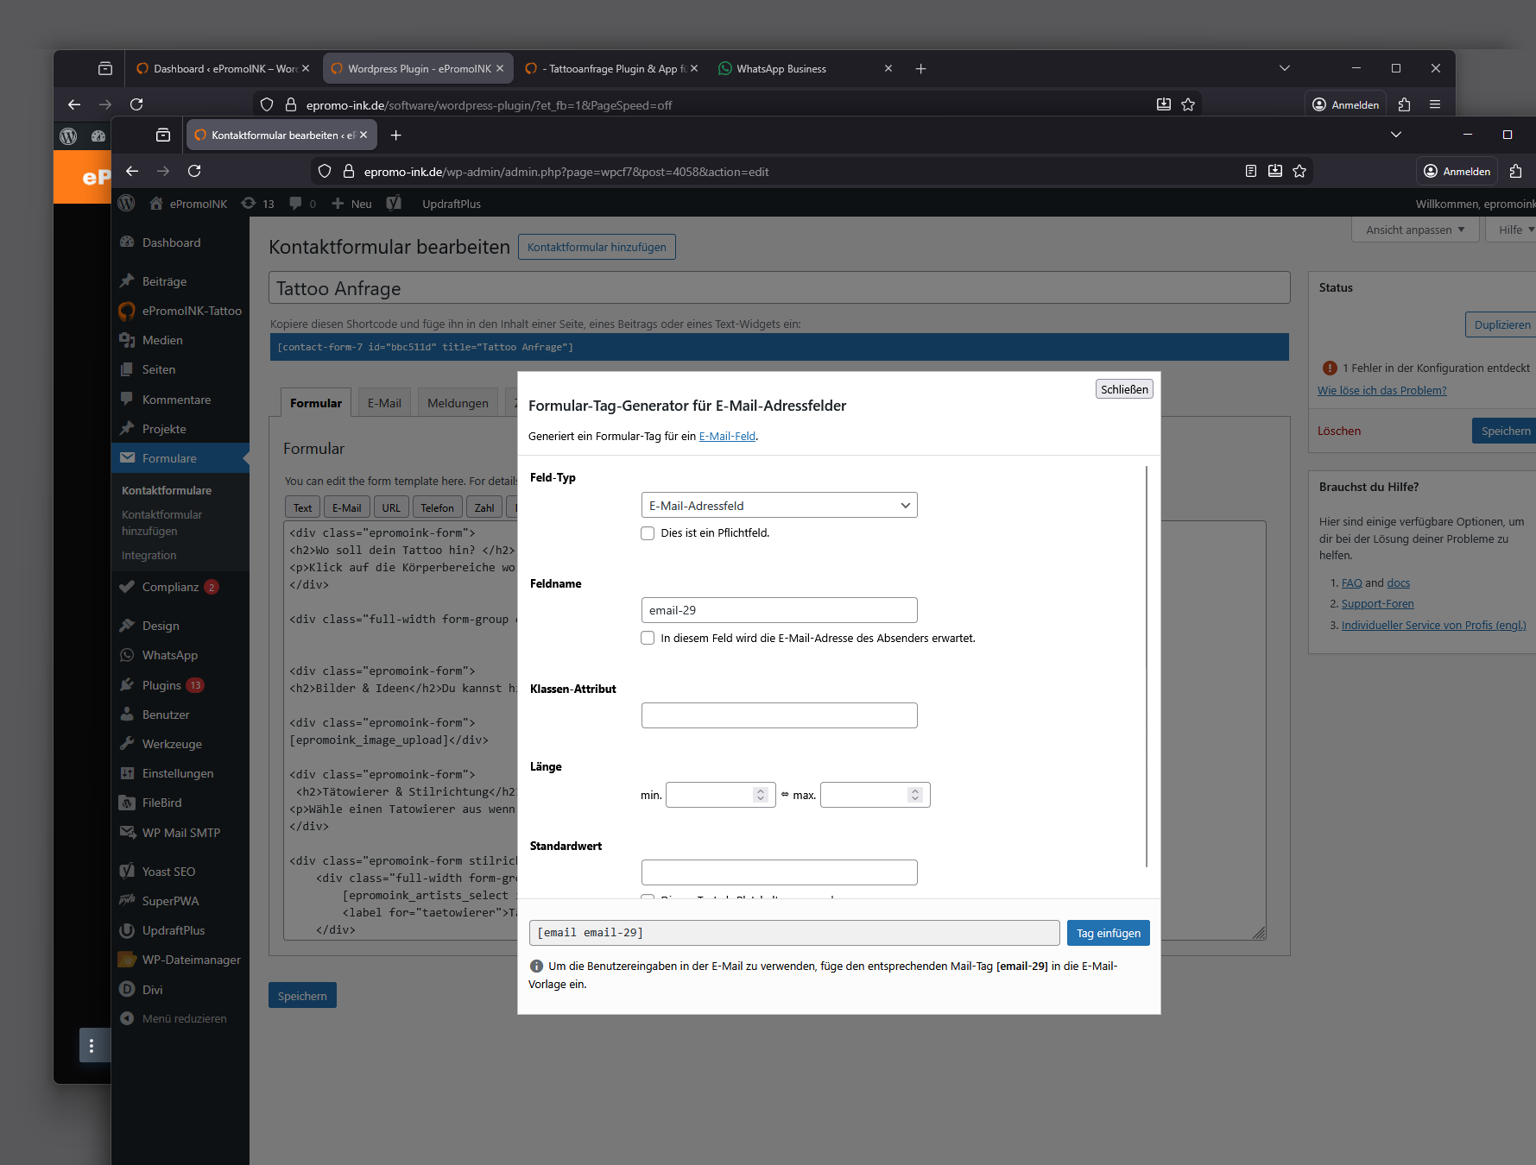
Task: Open the comments bubble in admin bar
Action: 302,204
